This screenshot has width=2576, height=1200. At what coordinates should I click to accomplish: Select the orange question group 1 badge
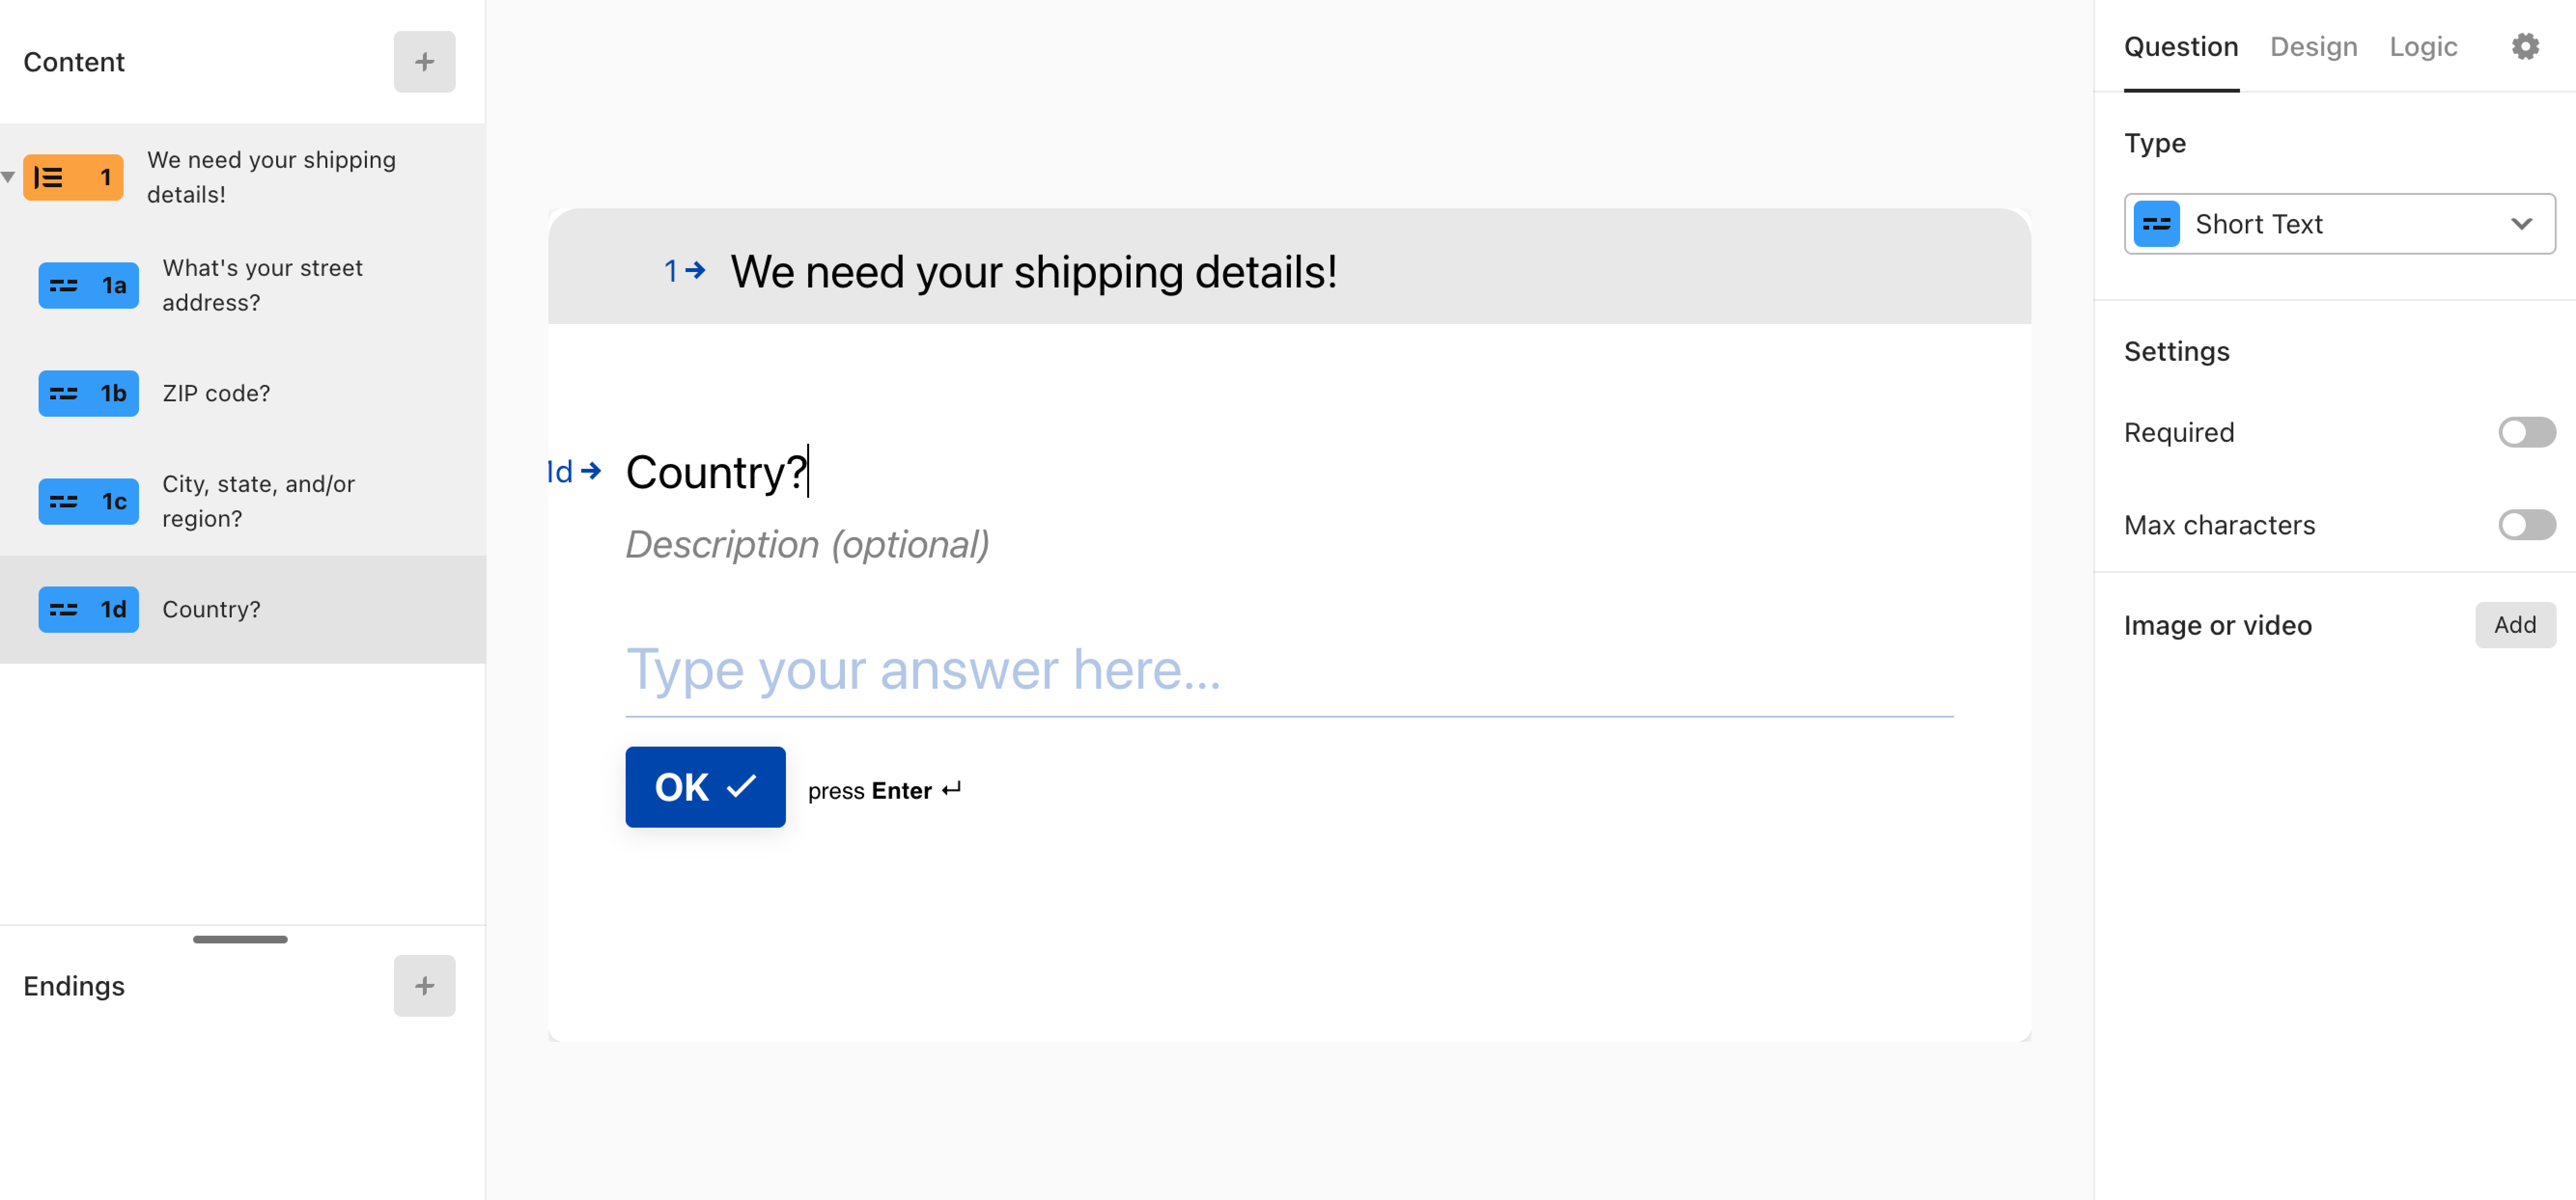tap(73, 177)
